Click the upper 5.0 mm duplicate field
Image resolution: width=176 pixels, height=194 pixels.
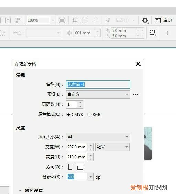123,31
